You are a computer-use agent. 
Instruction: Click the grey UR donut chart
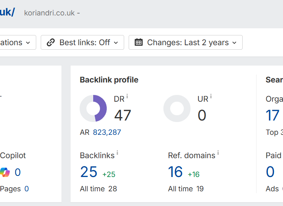(x=177, y=108)
